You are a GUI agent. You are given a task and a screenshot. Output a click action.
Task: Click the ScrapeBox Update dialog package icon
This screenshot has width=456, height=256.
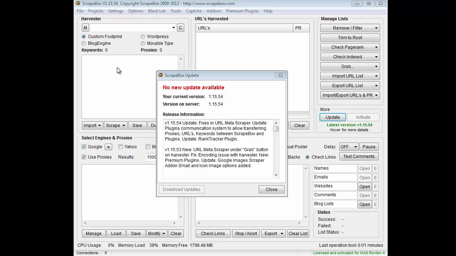(161, 75)
